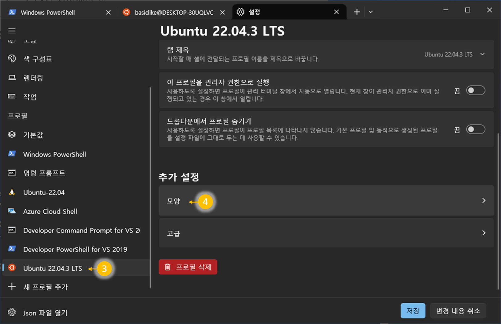Click the gear icon beside Json 파일 열기

(12, 312)
